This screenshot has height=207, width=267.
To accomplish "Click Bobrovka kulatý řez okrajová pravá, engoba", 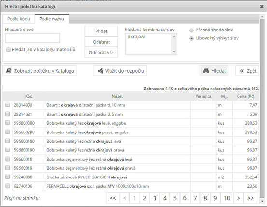I will [x=87, y=133].
